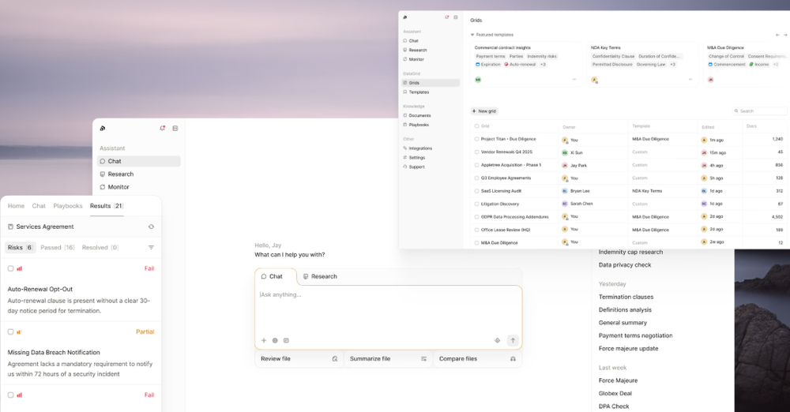Open Globex Deal history item

click(615, 393)
